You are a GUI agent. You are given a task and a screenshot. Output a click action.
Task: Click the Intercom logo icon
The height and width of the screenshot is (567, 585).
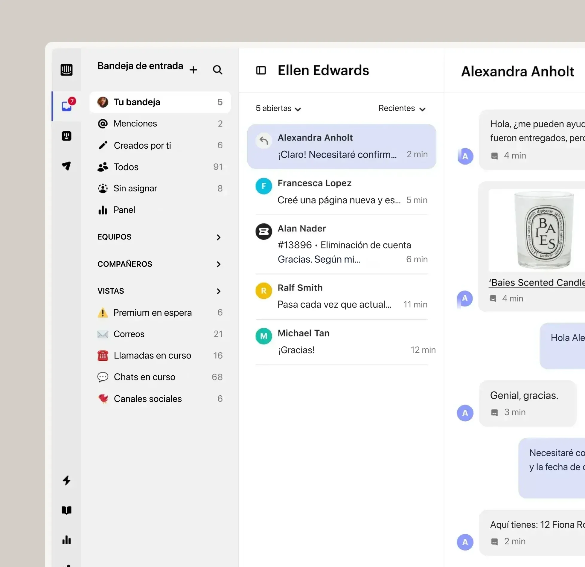tap(66, 70)
